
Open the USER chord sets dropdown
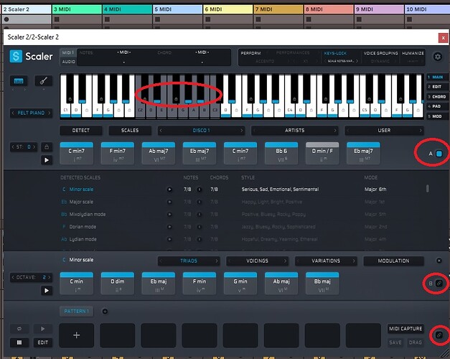point(384,131)
